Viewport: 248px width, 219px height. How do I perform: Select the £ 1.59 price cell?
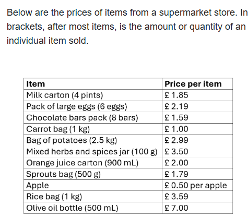point(197,118)
